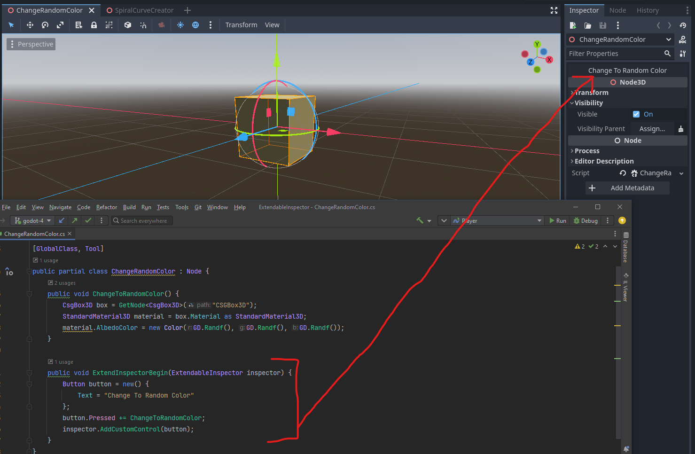The width and height of the screenshot is (695, 454).
Task: Toggle the environment preview globe icon
Action: coord(195,25)
